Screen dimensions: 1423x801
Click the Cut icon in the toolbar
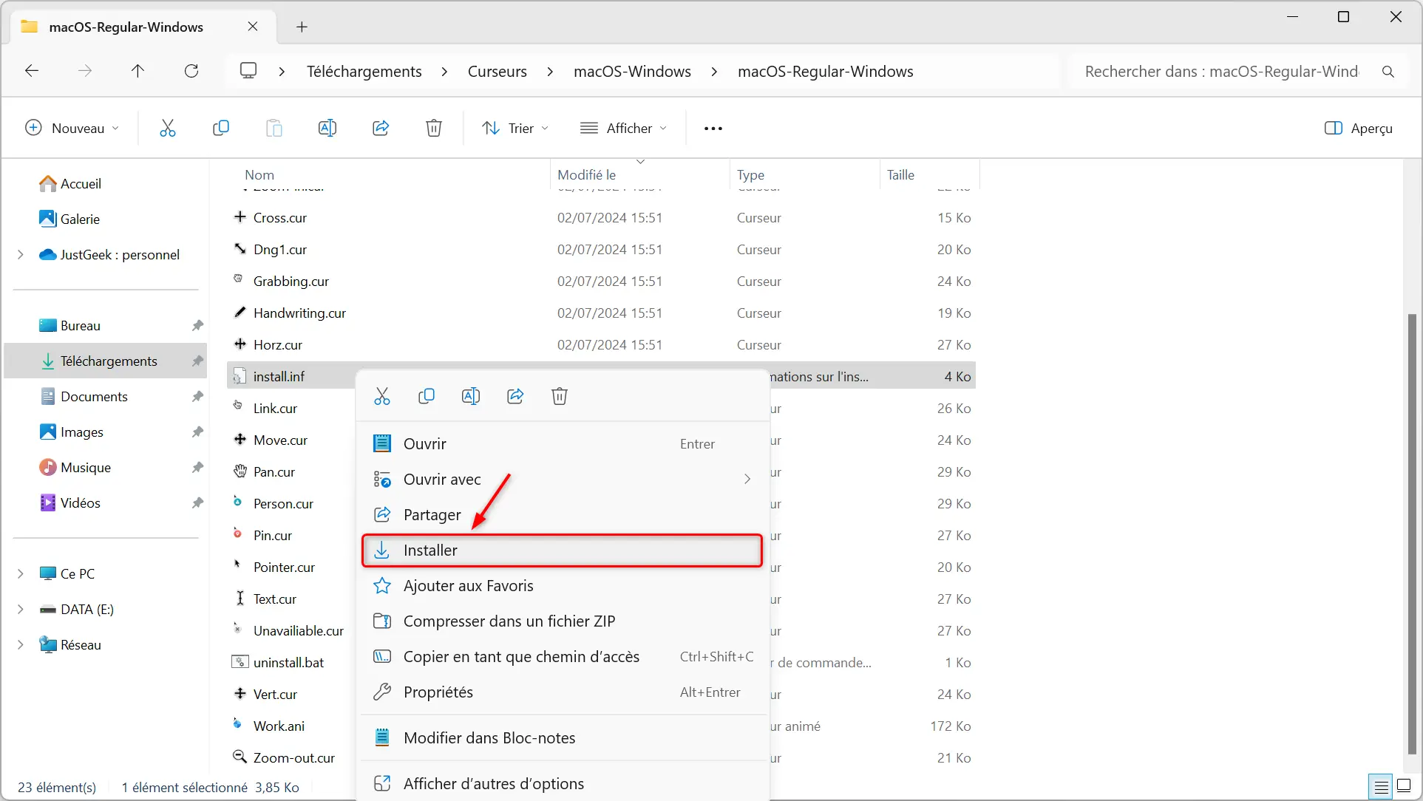click(168, 128)
